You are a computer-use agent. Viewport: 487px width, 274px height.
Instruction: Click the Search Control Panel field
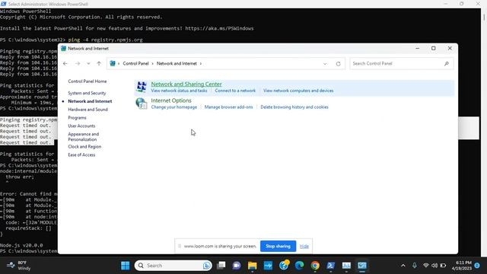(x=401, y=63)
